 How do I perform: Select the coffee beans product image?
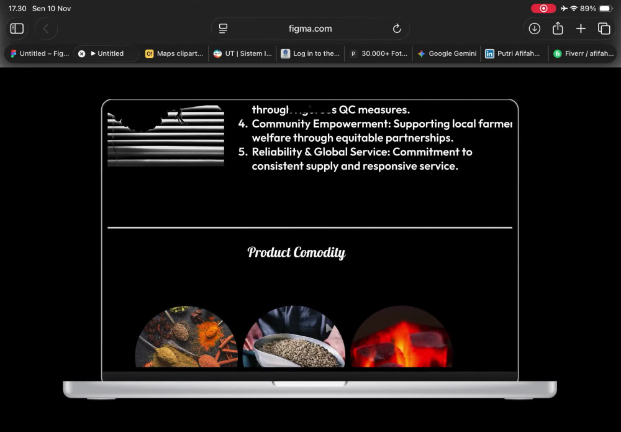point(294,336)
